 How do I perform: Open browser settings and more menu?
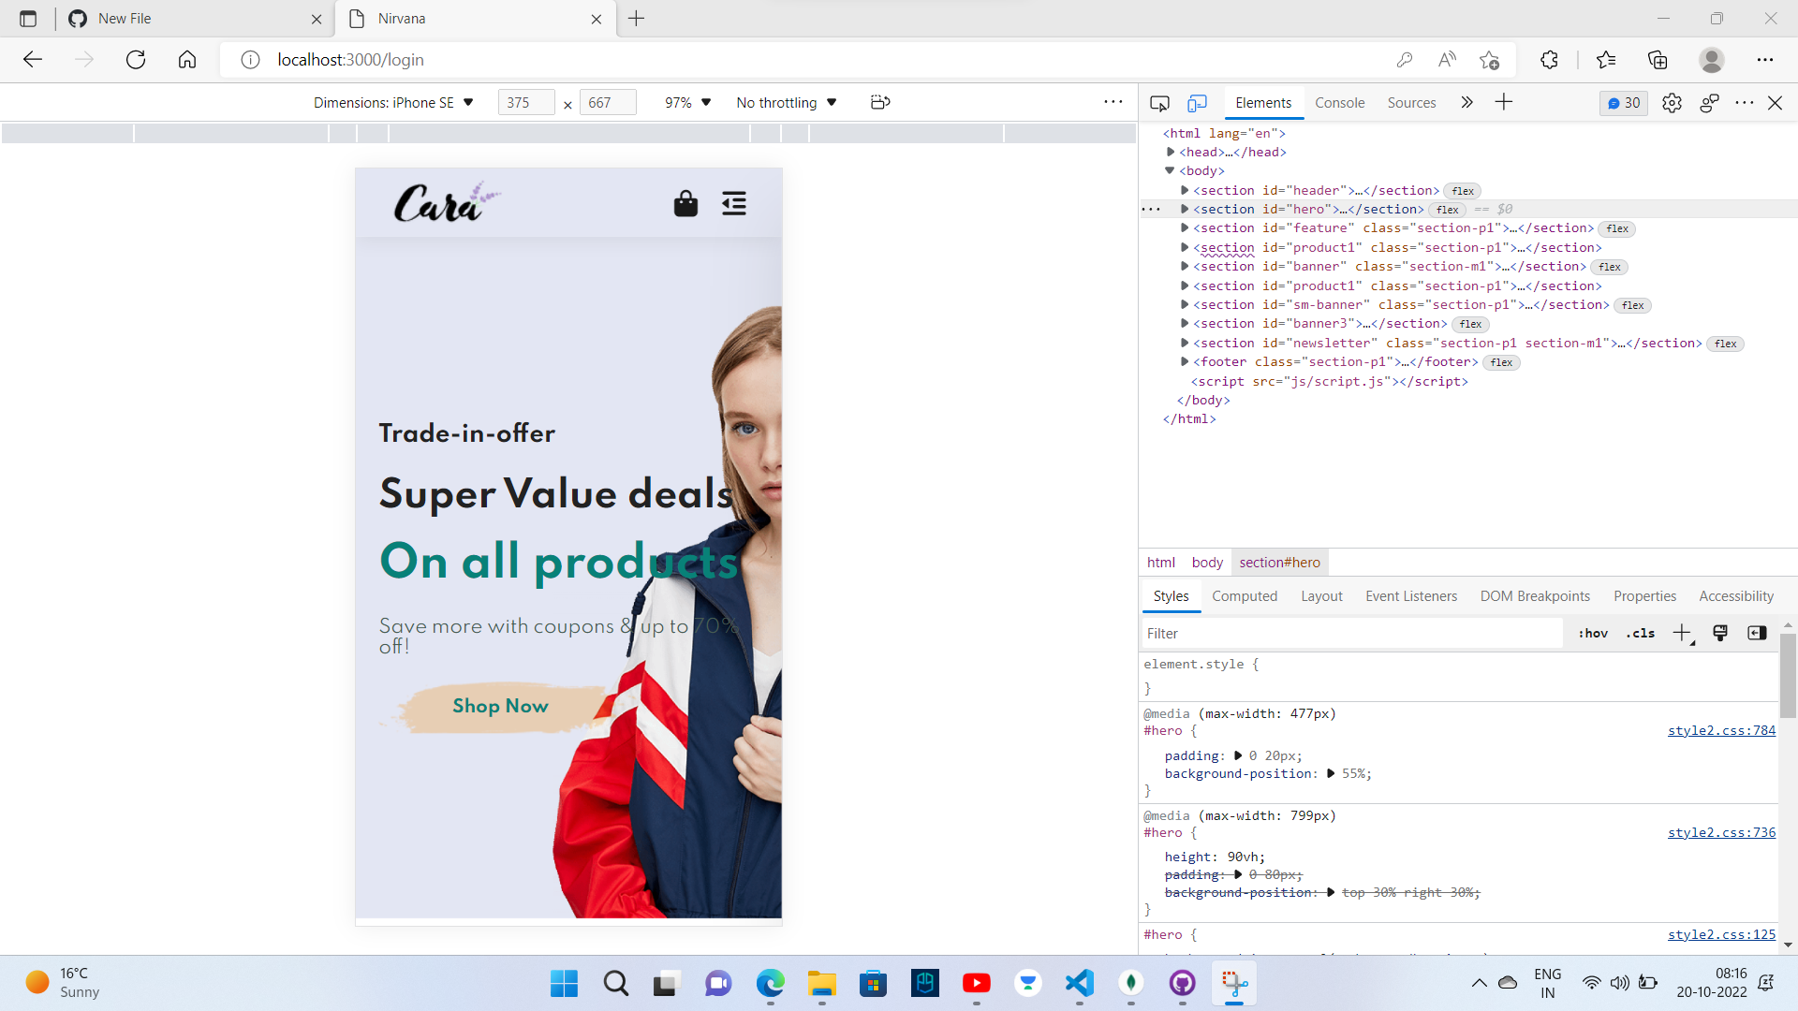(x=1765, y=60)
